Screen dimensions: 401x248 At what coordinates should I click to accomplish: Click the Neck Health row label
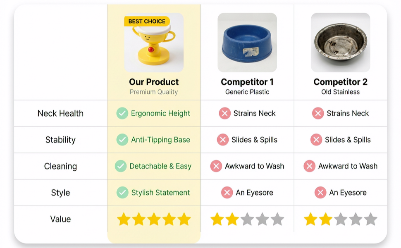click(x=60, y=113)
